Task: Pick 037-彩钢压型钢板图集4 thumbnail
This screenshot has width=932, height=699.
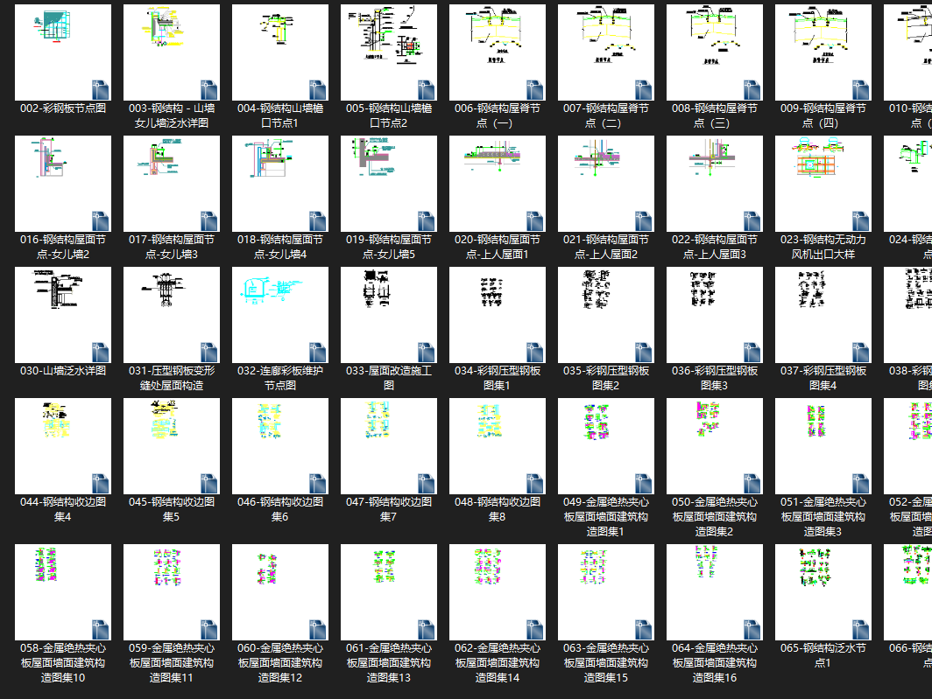Action: click(823, 315)
